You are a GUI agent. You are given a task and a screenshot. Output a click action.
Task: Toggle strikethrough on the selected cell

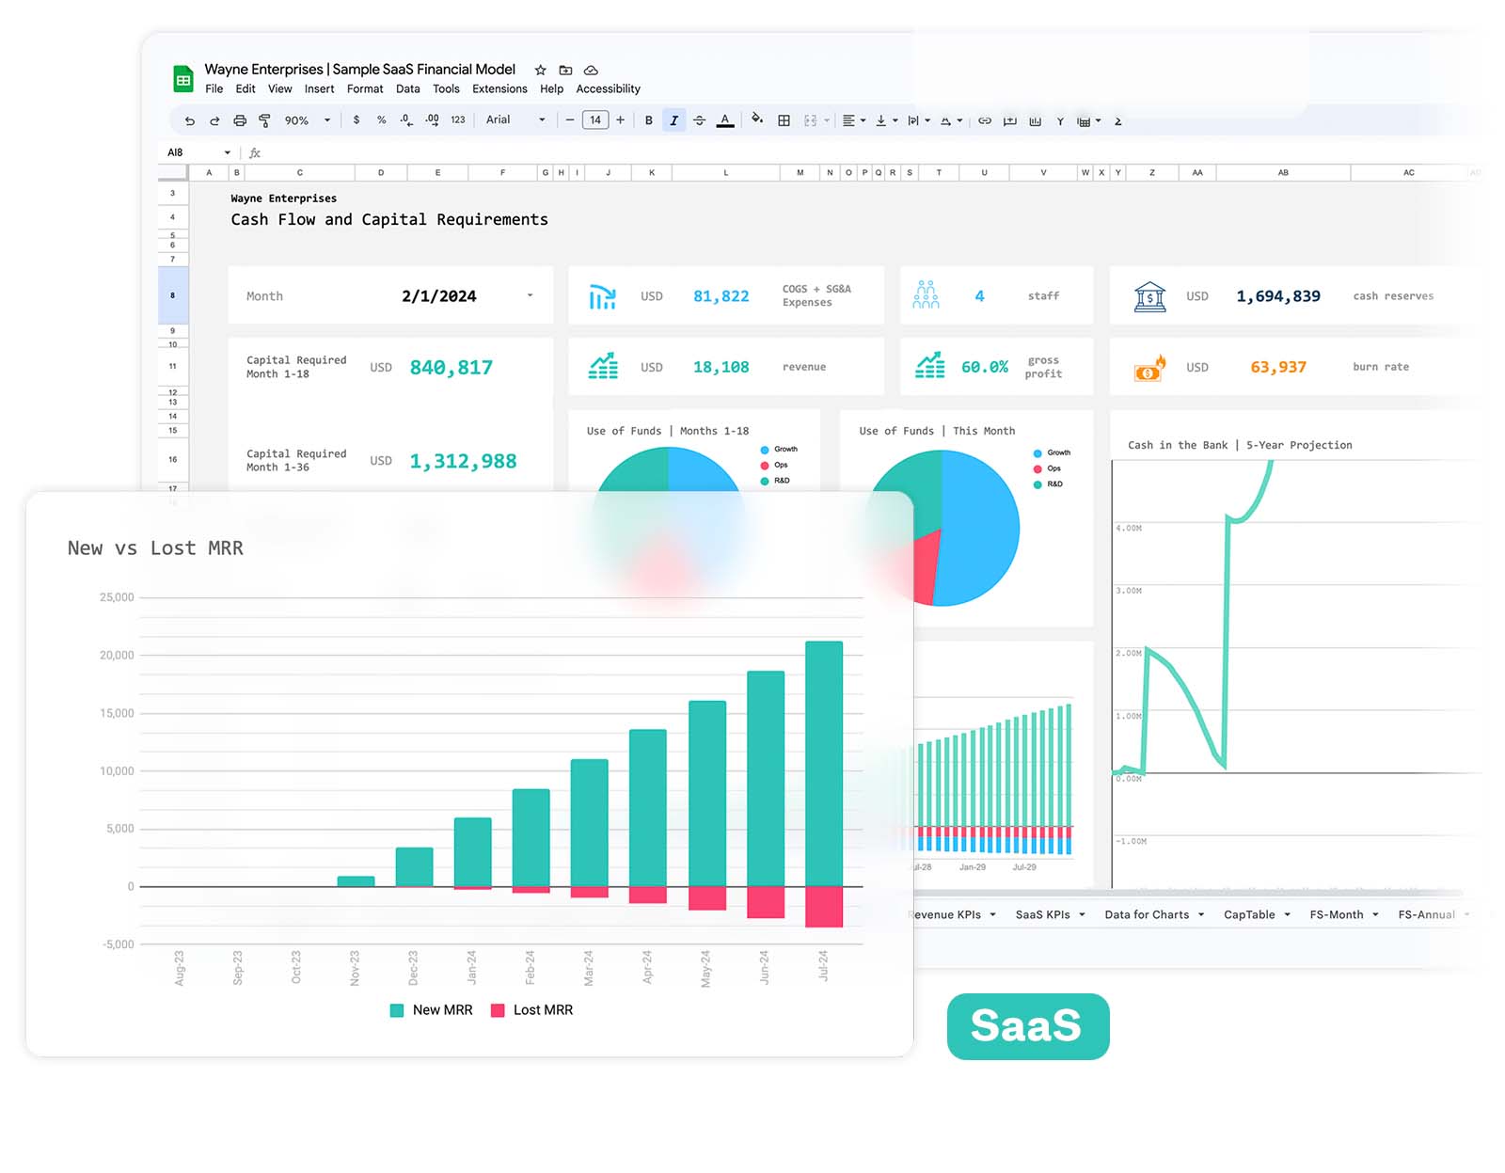tap(700, 120)
